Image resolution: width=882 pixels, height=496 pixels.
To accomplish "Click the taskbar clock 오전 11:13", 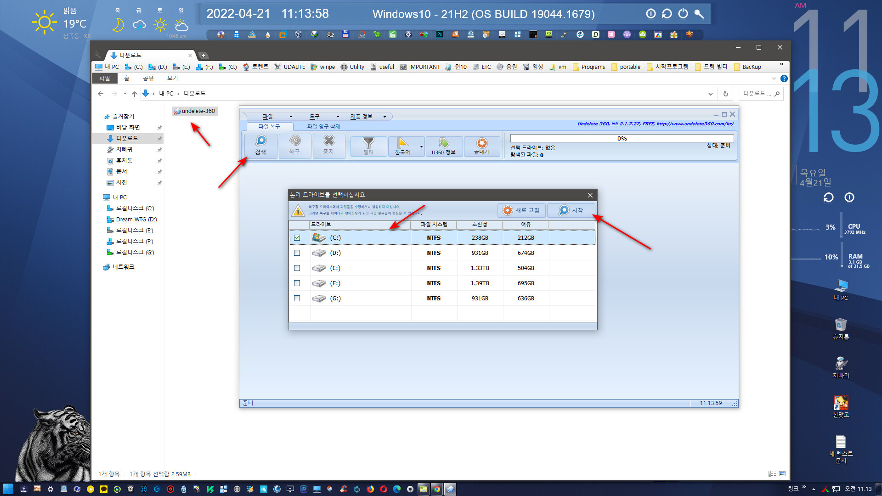I will (x=858, y=489).
